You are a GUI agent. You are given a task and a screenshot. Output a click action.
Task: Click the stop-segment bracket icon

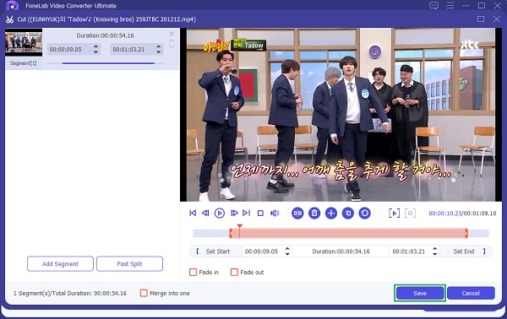[410, 214]
